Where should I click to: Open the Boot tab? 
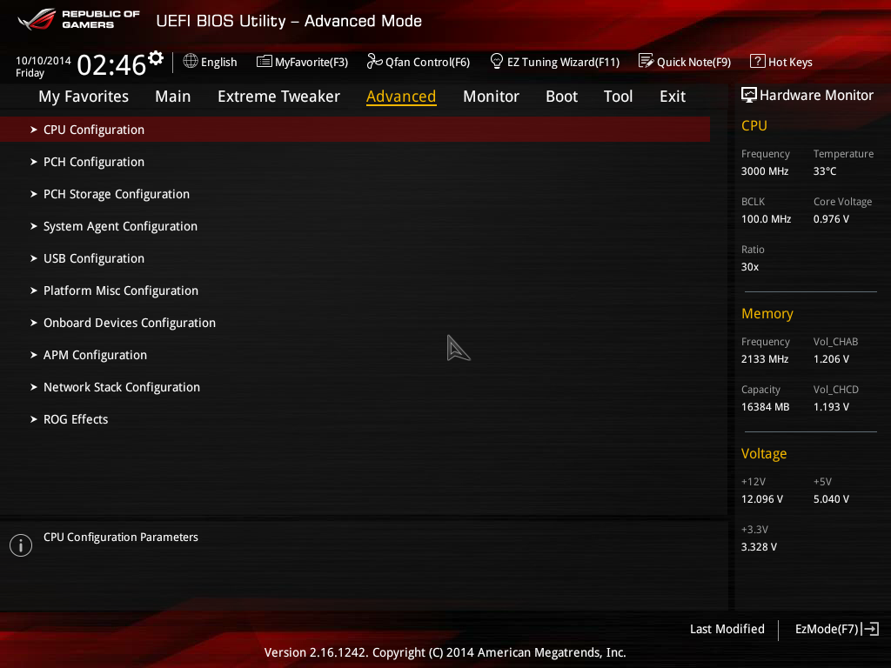coord(561,97)
